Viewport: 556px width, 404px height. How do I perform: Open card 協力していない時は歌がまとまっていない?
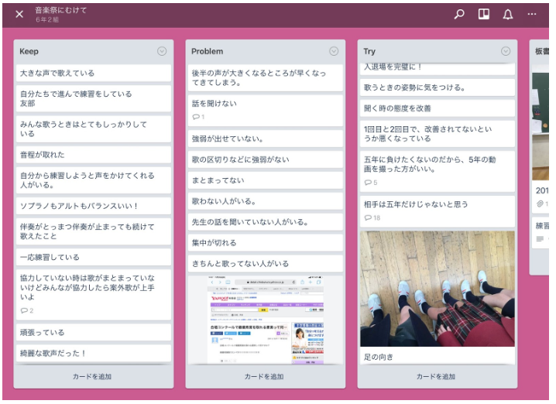coord(94,295)
